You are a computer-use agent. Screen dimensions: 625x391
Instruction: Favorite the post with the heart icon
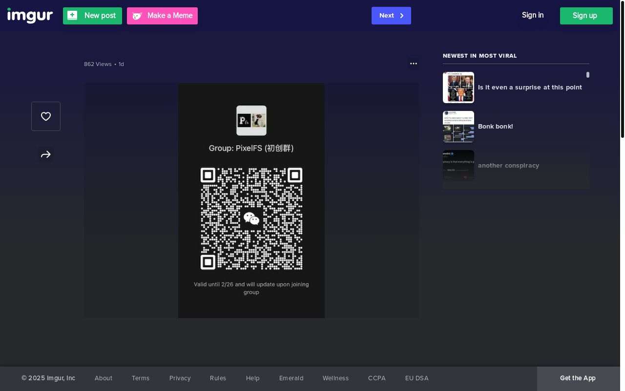pos(46,116)
